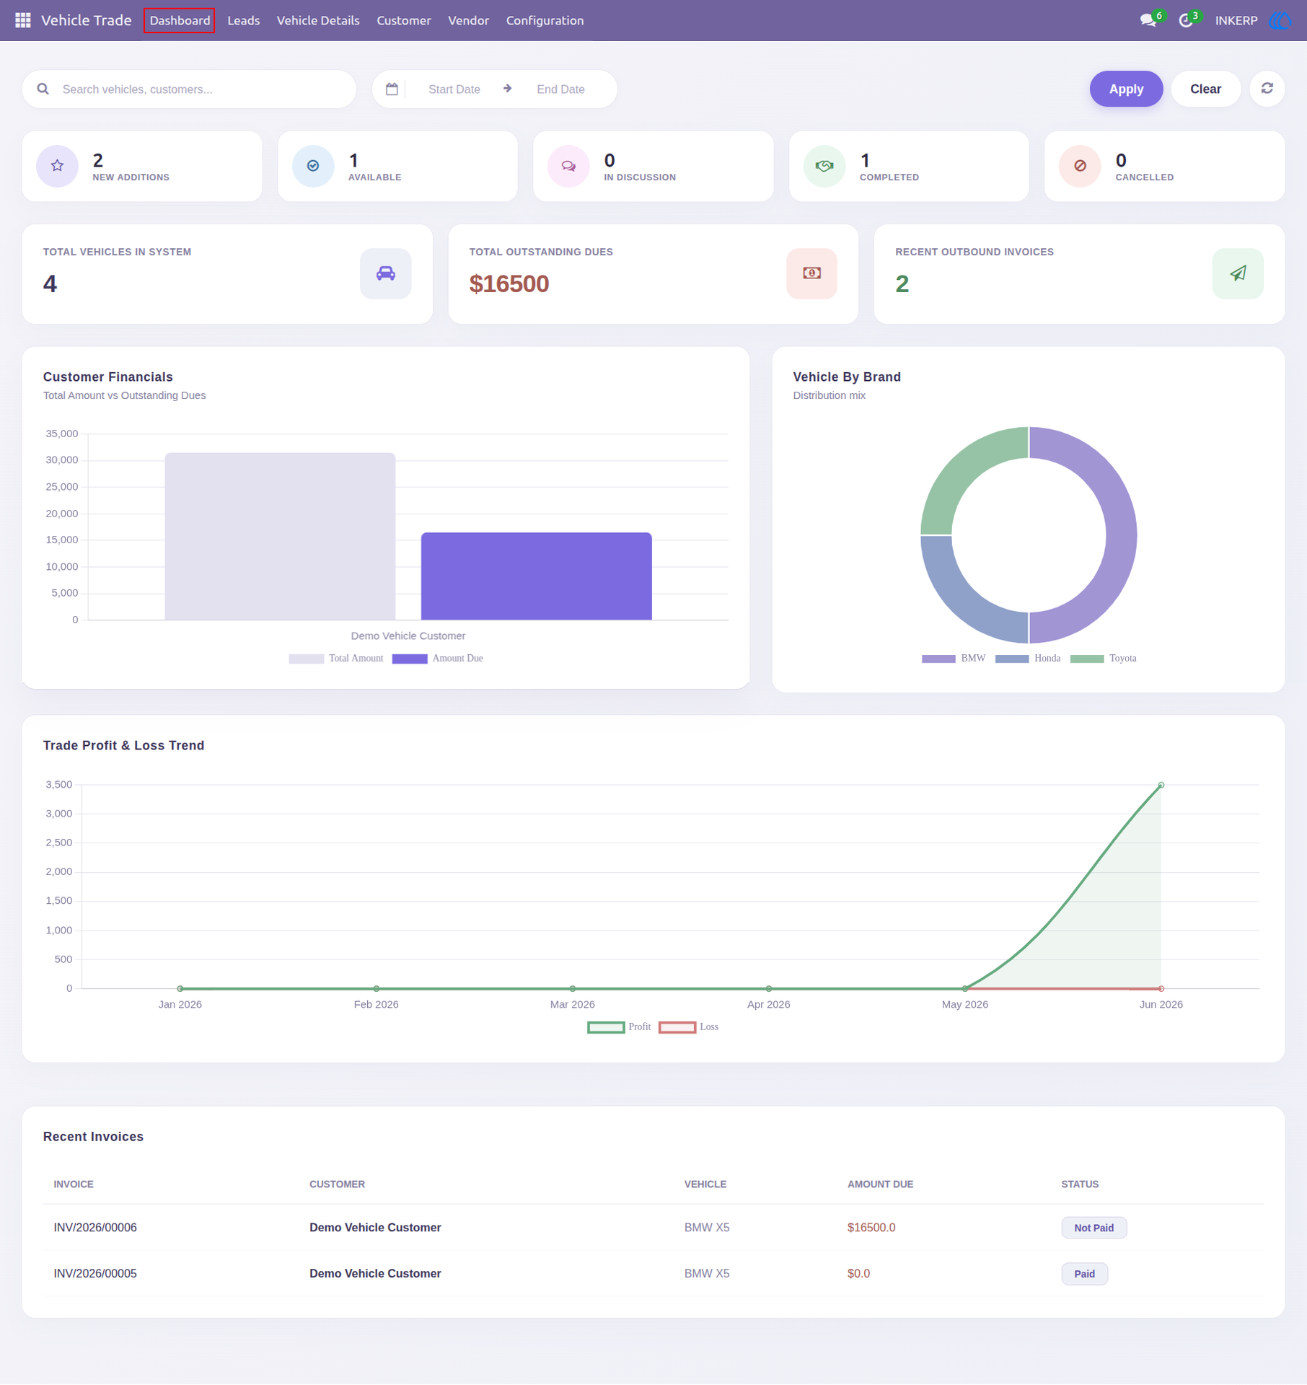Click the Jun 2026 profit data point

coord(1161,785)
